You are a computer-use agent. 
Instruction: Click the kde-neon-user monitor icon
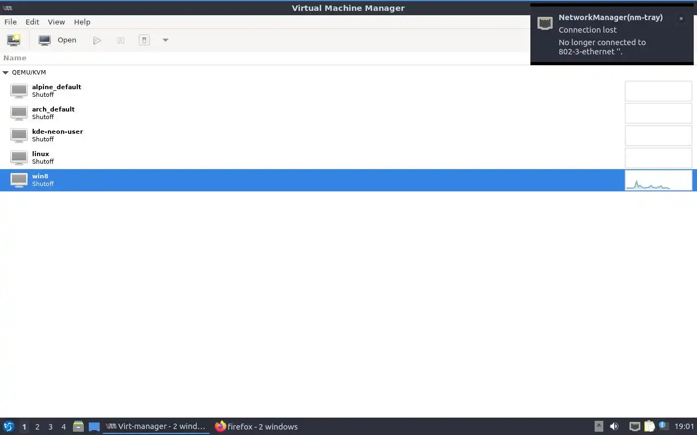[x=19, y=135]
